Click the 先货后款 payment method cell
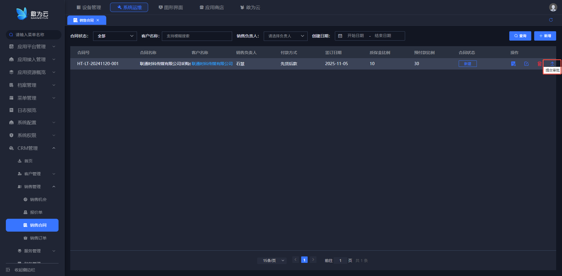The image size is (562, 276). pyautogui.click(x=289, y=64)
